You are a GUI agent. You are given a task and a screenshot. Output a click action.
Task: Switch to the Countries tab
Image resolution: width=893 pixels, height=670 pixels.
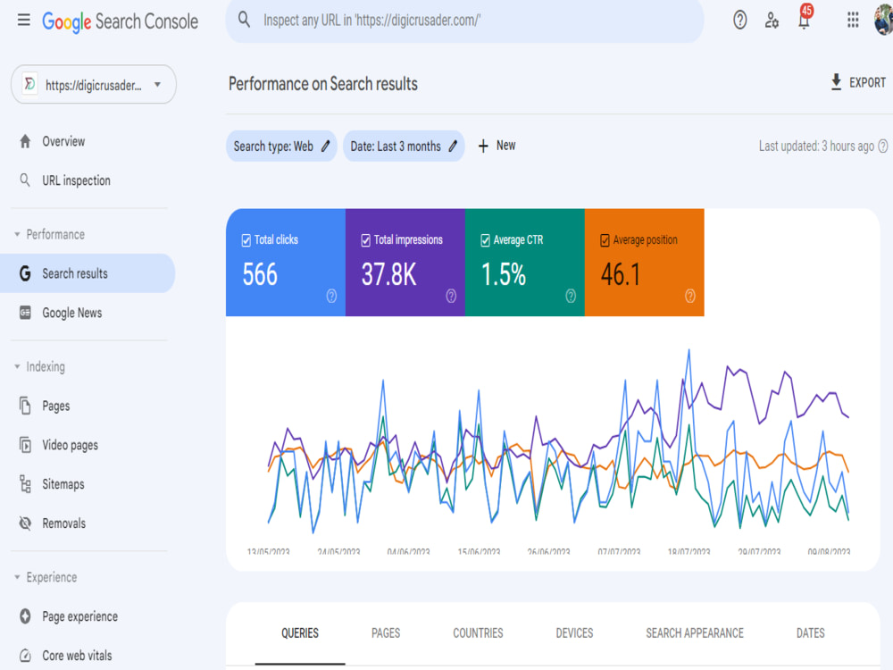click(x=478, y=633)
